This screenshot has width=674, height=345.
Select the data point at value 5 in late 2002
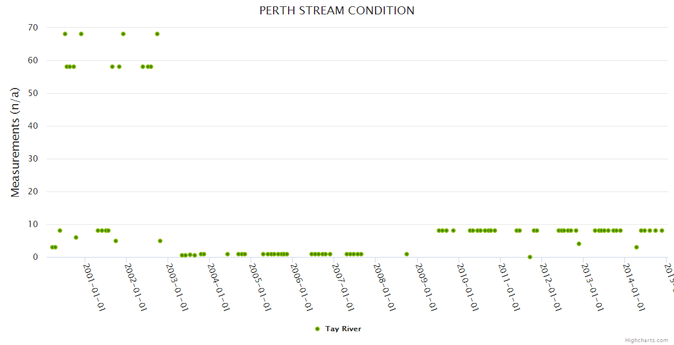tap(160, 241)
